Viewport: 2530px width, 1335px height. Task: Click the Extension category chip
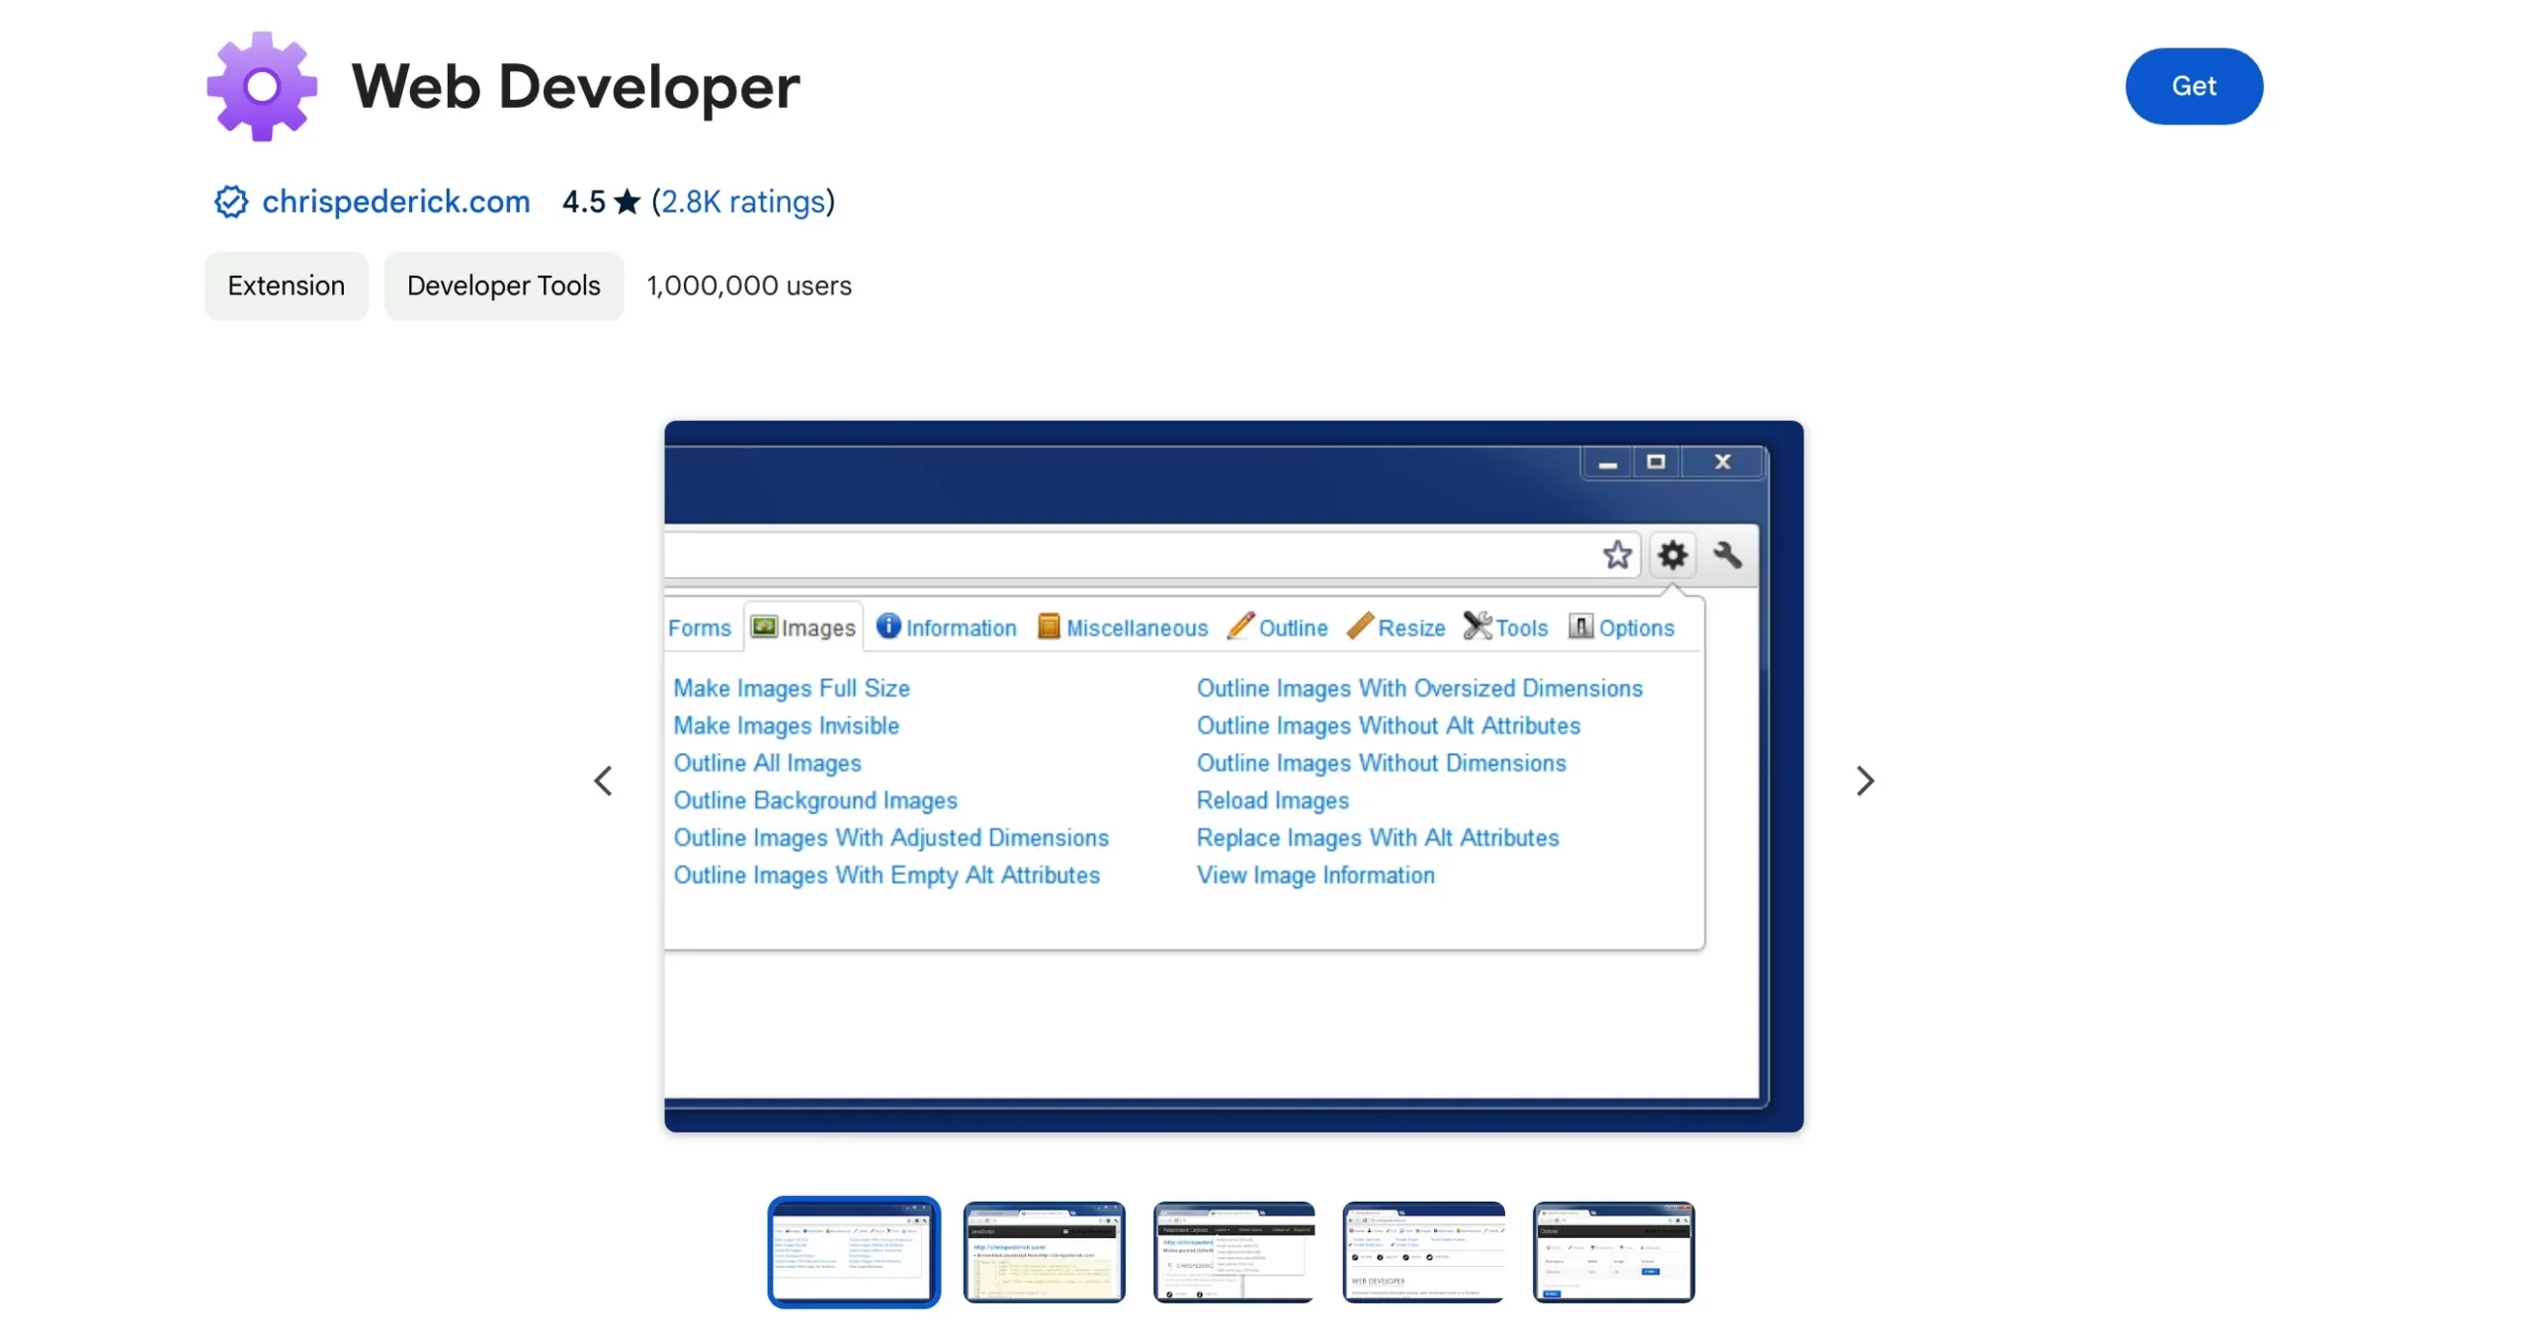286,286
